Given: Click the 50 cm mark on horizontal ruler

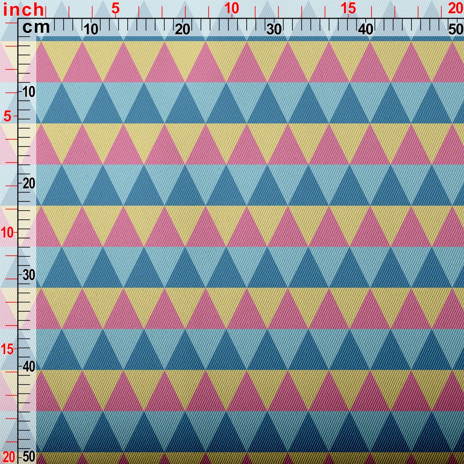Looking at the screenshot, I should pyautogui.click(x=455, y=29).
